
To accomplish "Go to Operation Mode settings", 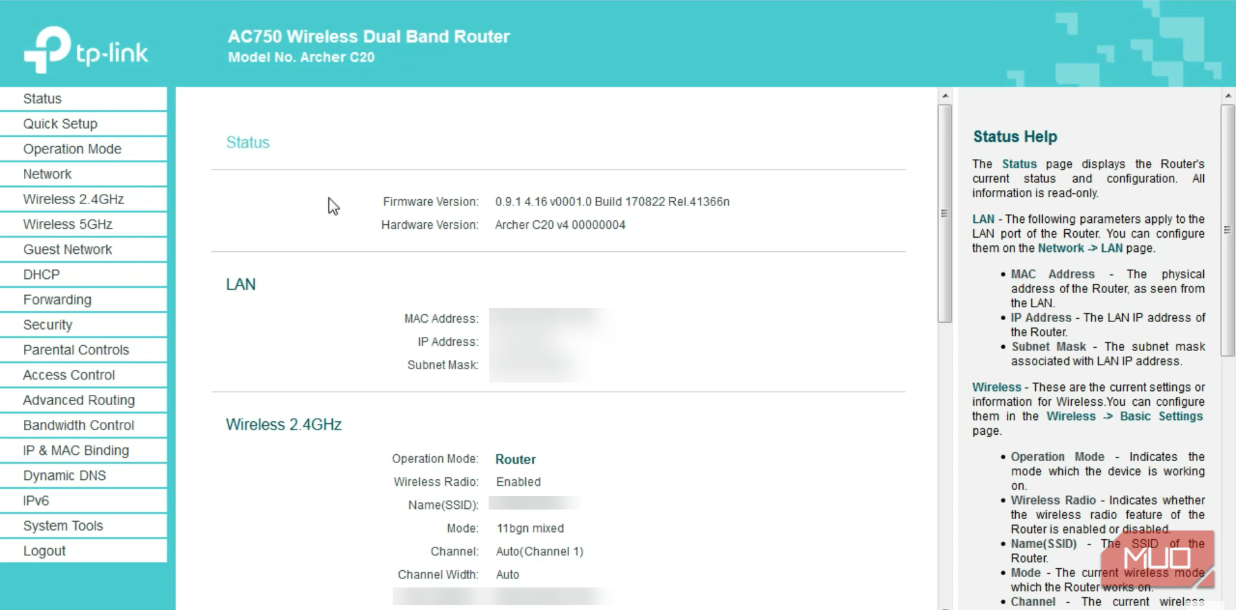I will click(x=84, y=149).
